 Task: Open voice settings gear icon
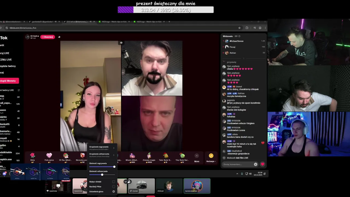[x=114, y=192]
